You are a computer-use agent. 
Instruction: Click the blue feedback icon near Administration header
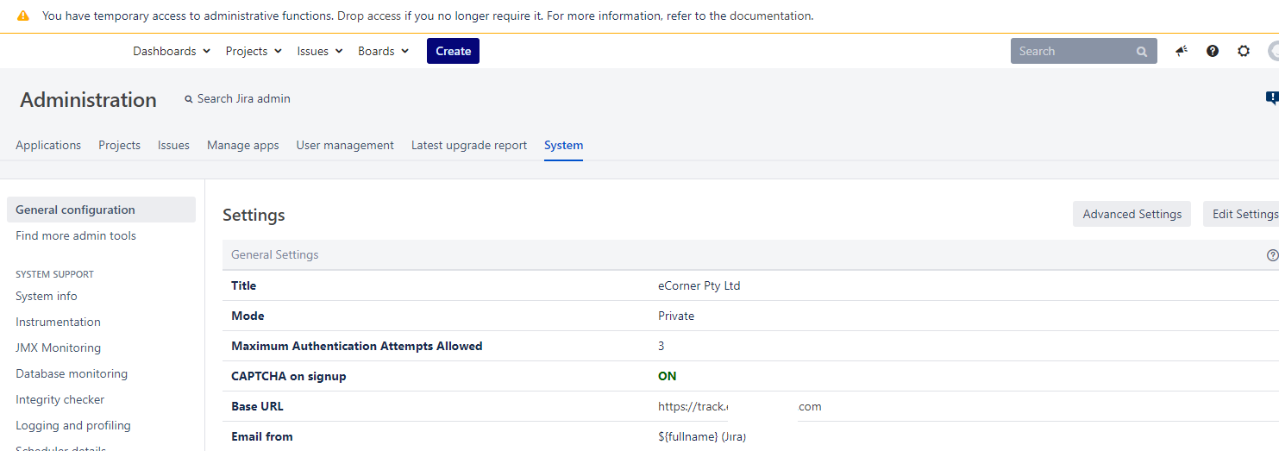(1272, 98)
